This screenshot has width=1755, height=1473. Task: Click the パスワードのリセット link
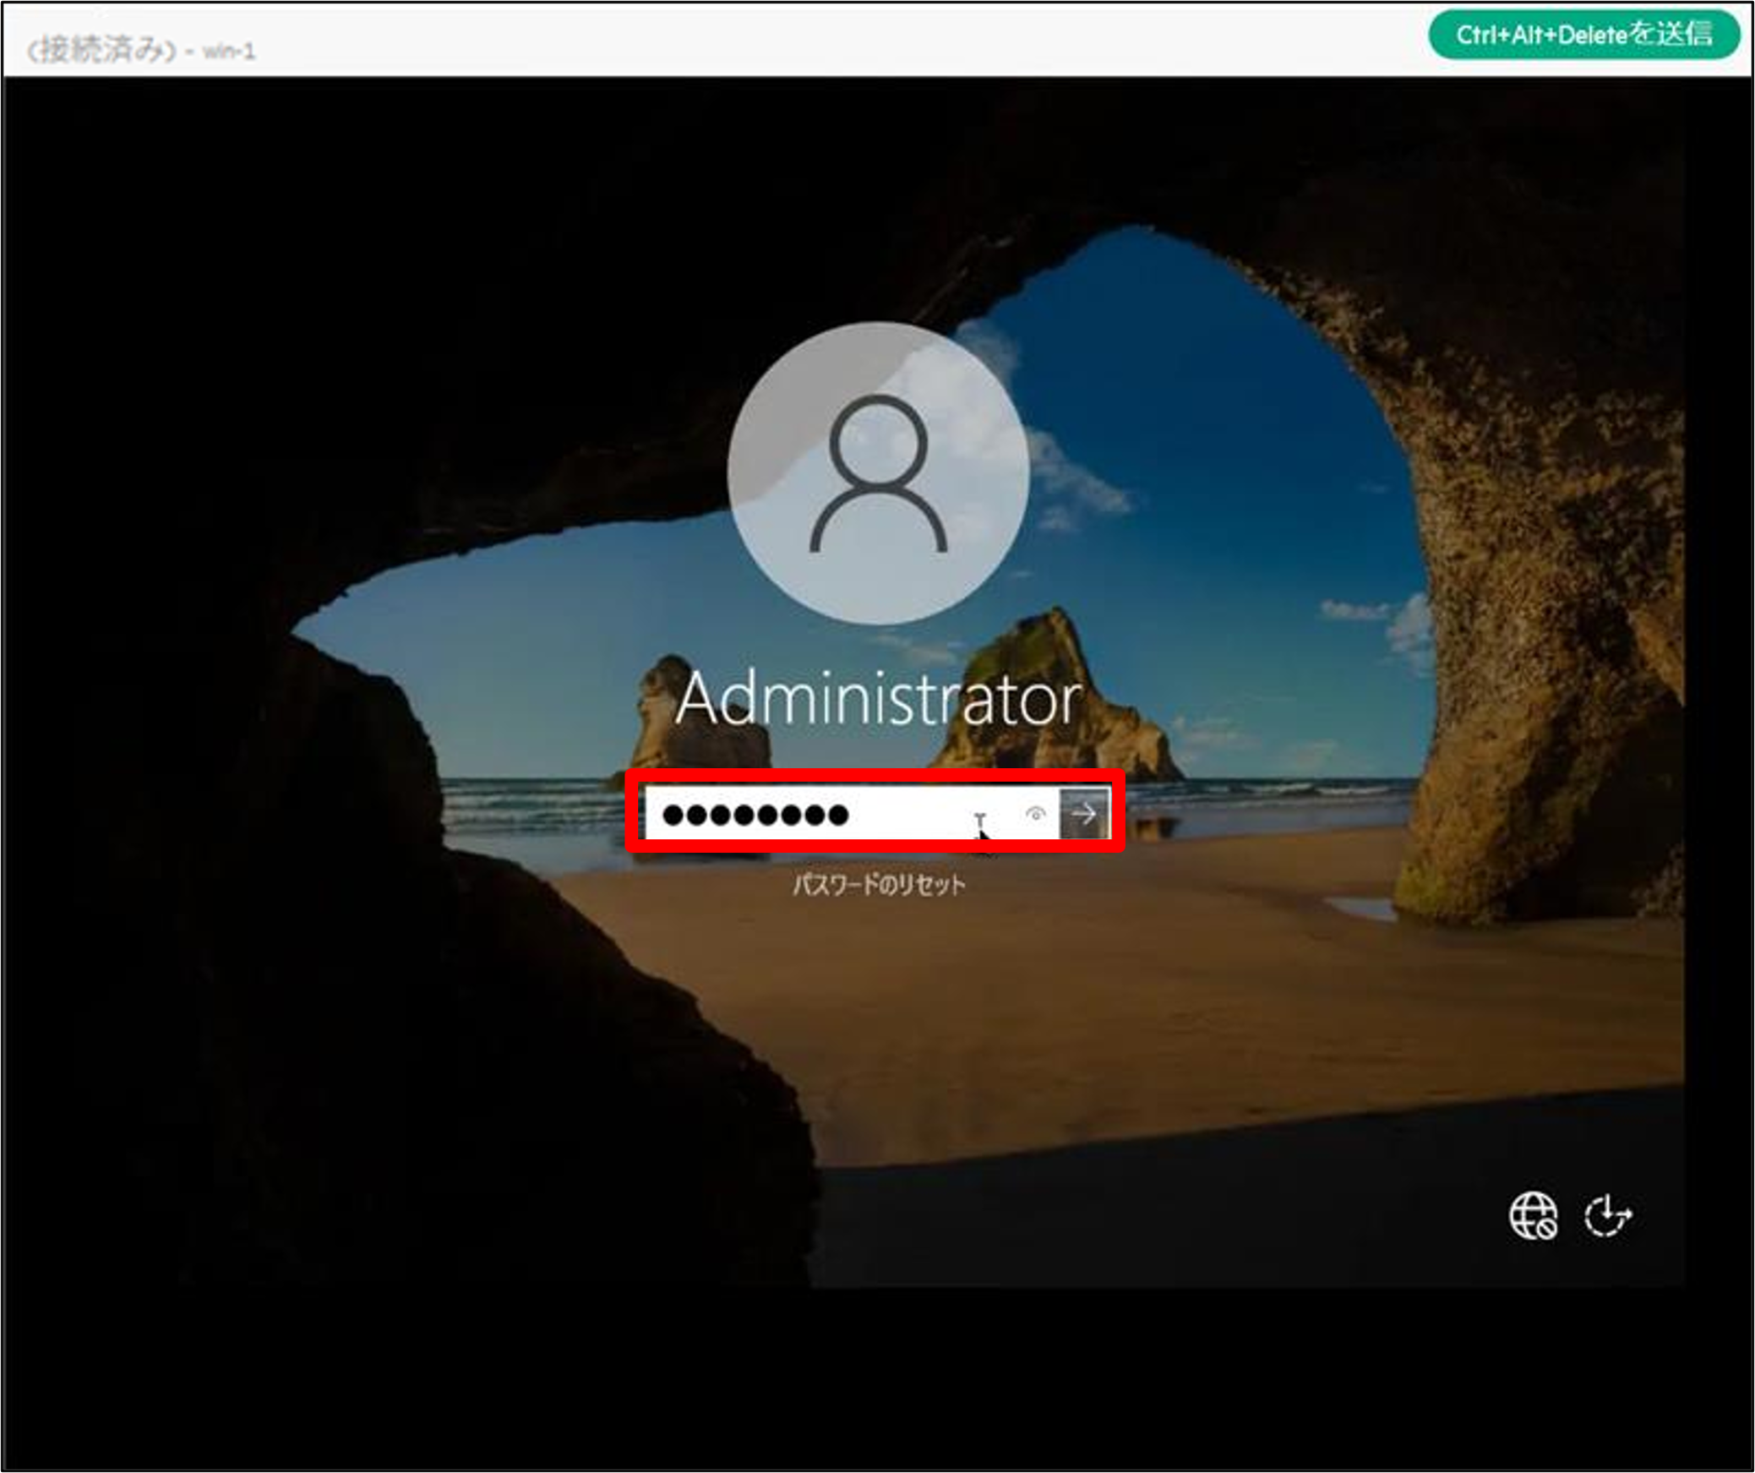pos(878,885)
